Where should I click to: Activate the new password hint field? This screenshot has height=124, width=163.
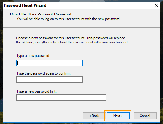(61, 98)
